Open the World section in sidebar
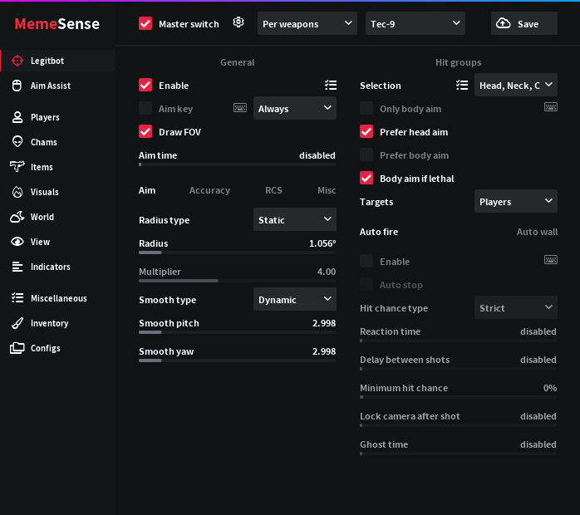Screen dimensions: 580x515 [x=42, y=217]
